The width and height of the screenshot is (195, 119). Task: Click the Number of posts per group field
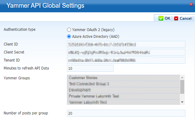(x=126, y=113)
